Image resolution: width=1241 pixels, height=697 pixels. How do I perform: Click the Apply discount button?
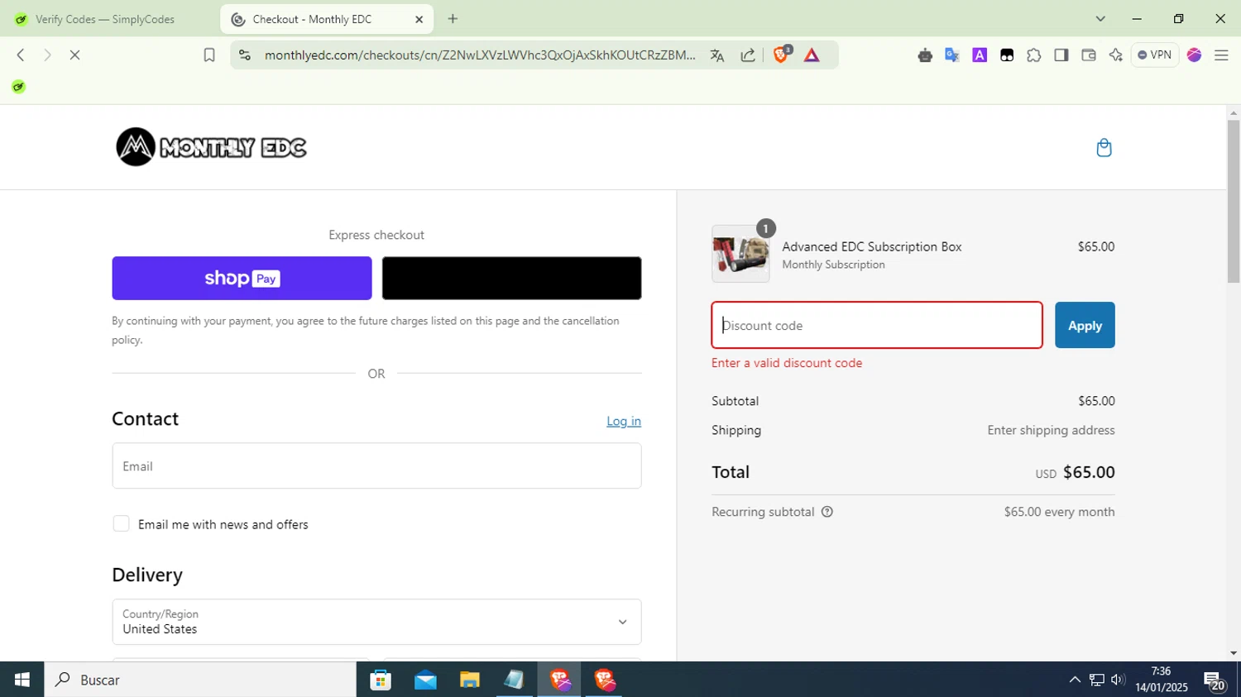click(x=1085, y=325)
